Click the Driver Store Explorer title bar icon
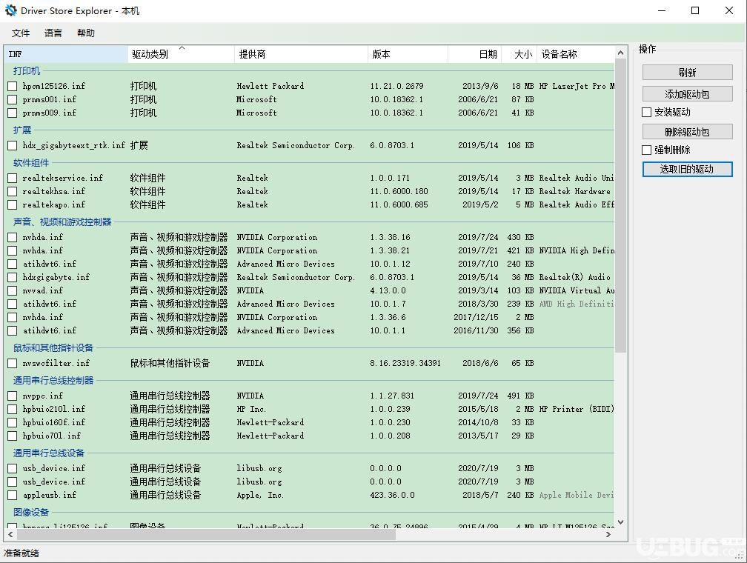Screen dimensions: 747x563 click(x=10, y=10)
